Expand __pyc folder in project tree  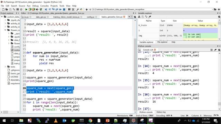9,33
